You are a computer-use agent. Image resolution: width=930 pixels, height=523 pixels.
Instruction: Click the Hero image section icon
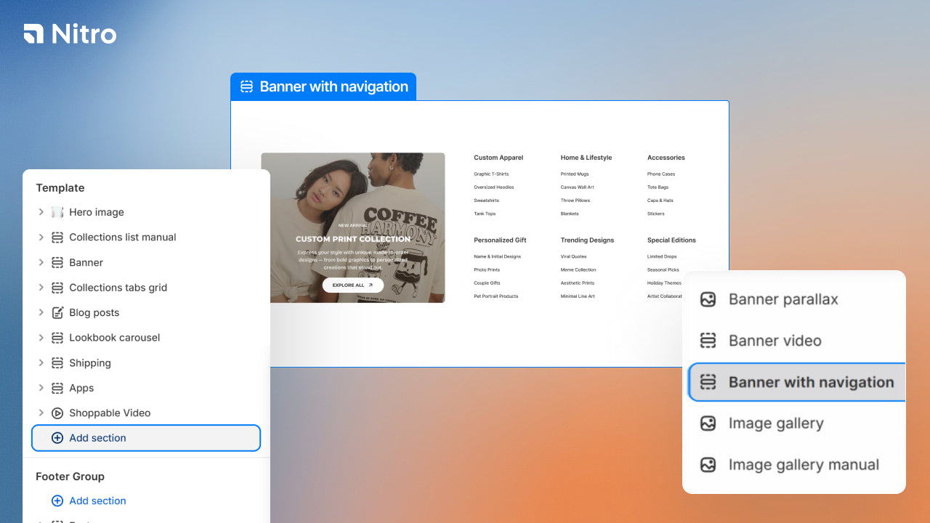pyautogui.click(x=57, y=212)
